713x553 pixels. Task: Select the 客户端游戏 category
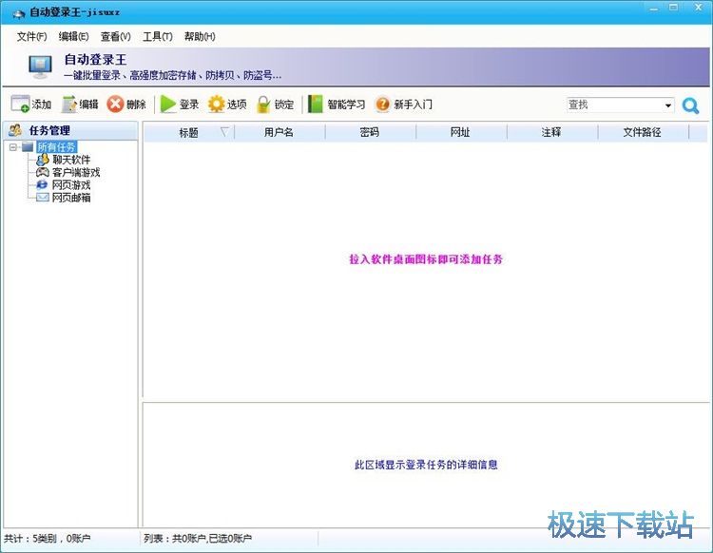76,172
